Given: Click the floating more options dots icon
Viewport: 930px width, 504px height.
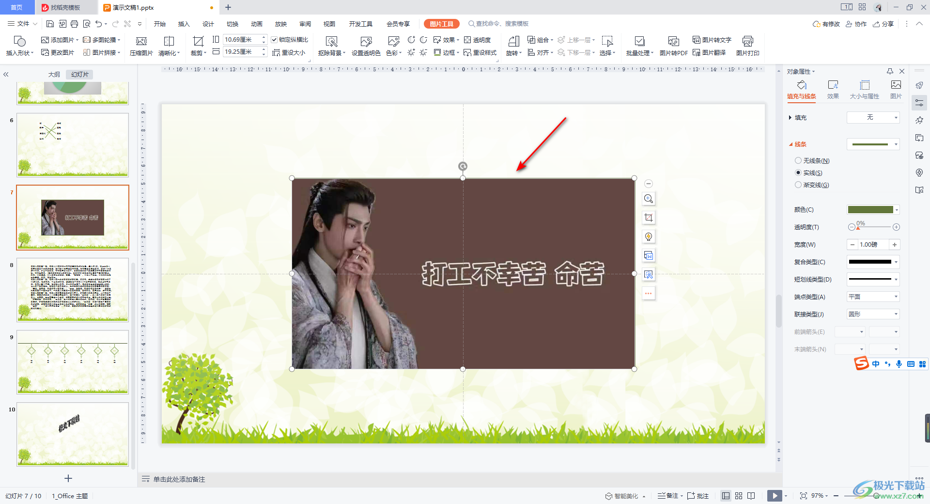Looking at the screenshot, I should pos(649,293).
